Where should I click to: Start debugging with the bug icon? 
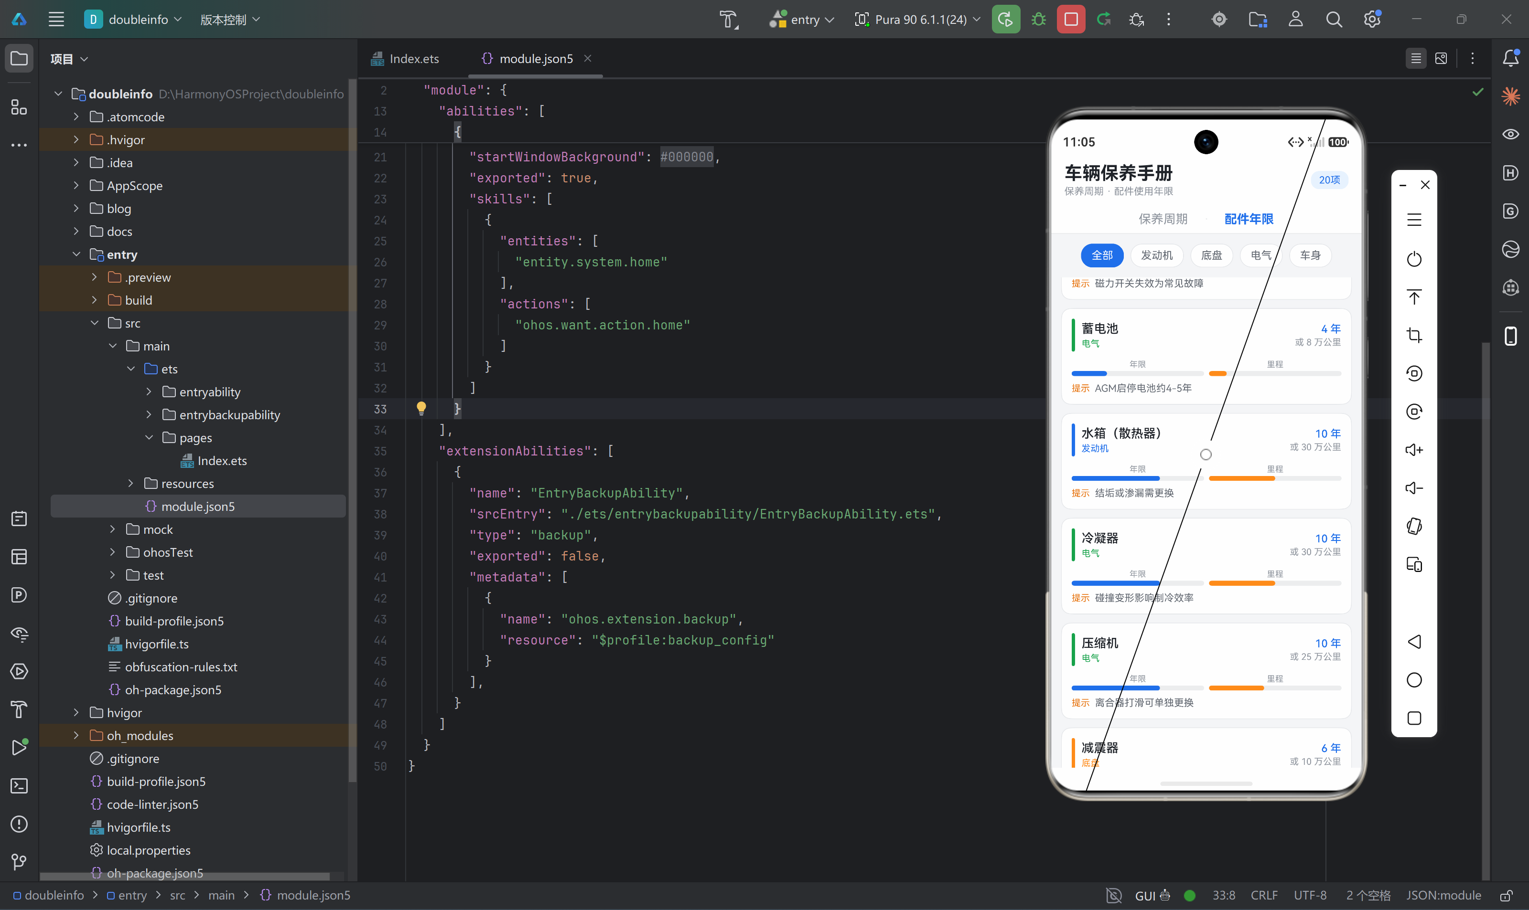point(1039,19)
